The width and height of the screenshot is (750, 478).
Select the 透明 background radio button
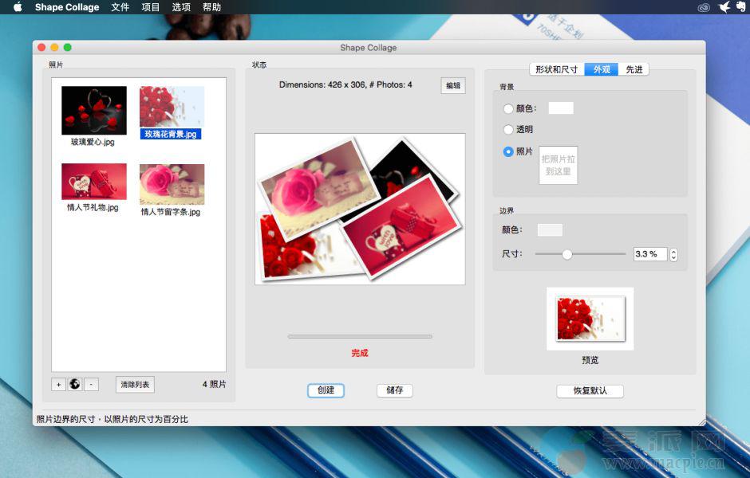pyautogui.click(x=508, y=129)
